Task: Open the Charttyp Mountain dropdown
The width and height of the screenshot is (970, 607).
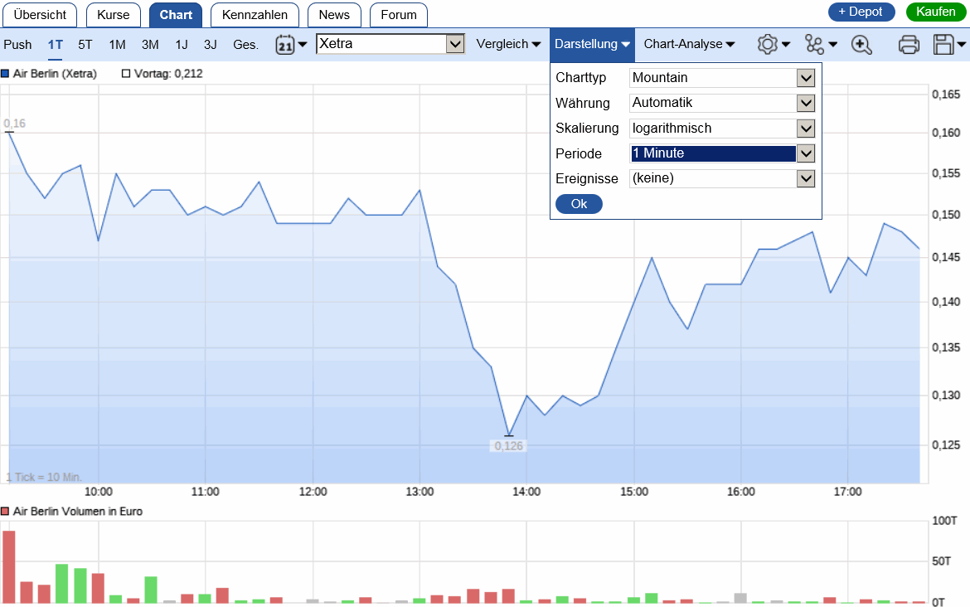Action: point(805,78)
